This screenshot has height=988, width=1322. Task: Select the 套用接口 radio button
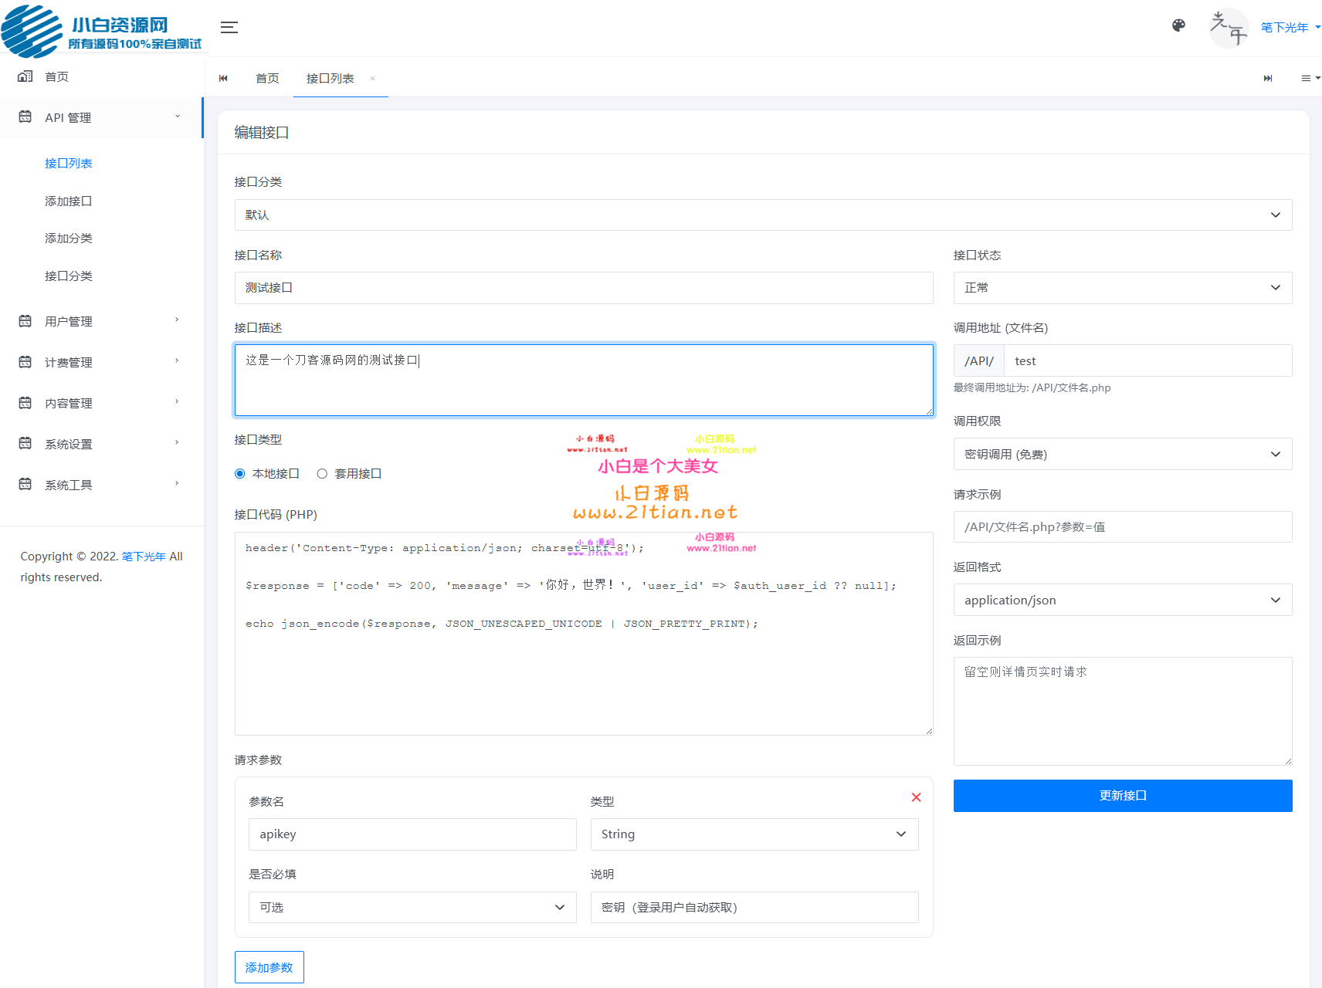[x=322, y=473]
